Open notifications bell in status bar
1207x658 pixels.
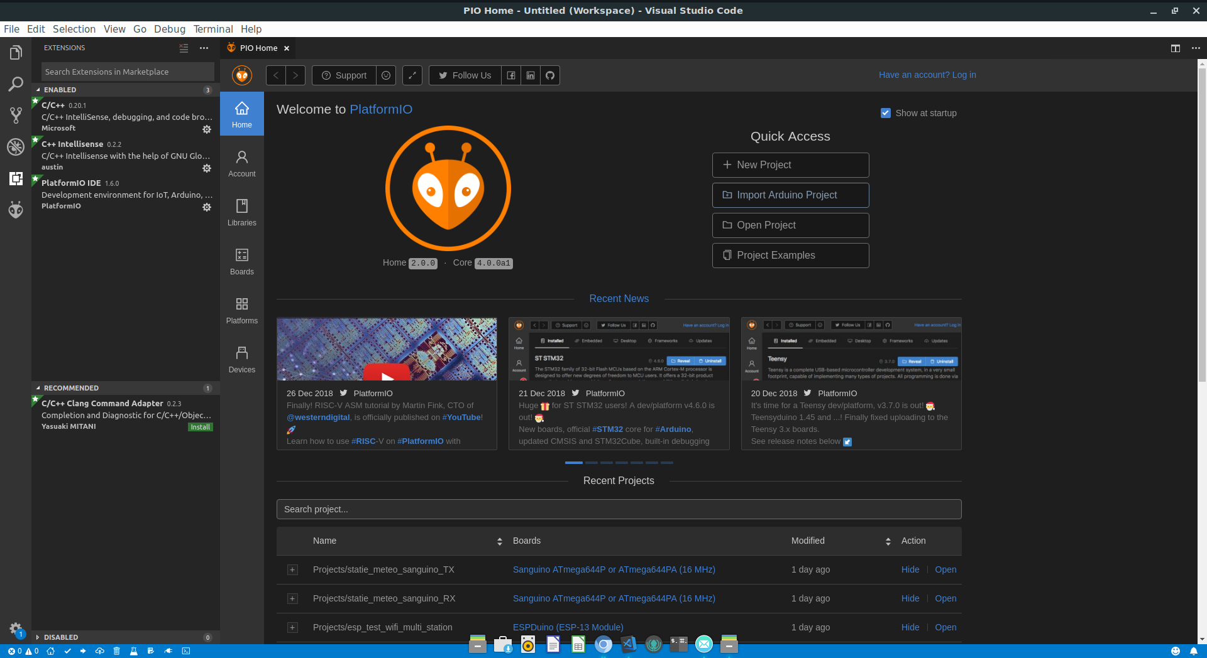click(1193, 651)
